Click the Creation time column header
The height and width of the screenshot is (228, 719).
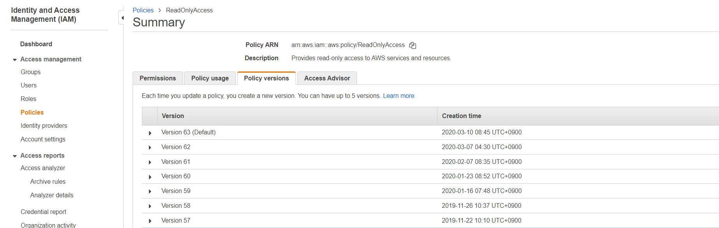[461, 116]
